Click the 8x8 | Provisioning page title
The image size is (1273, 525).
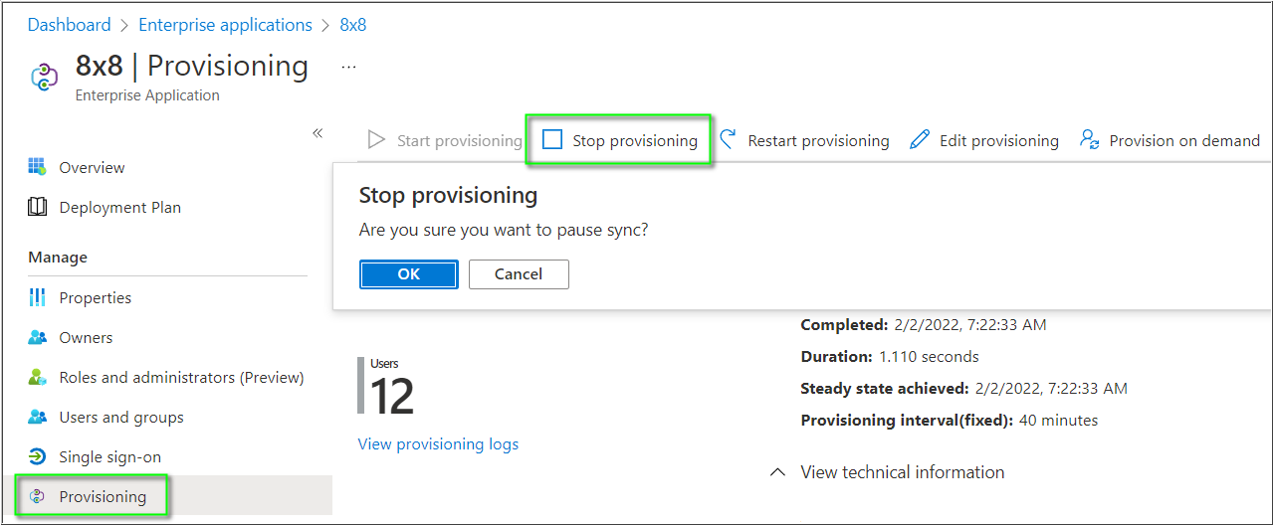192,66
